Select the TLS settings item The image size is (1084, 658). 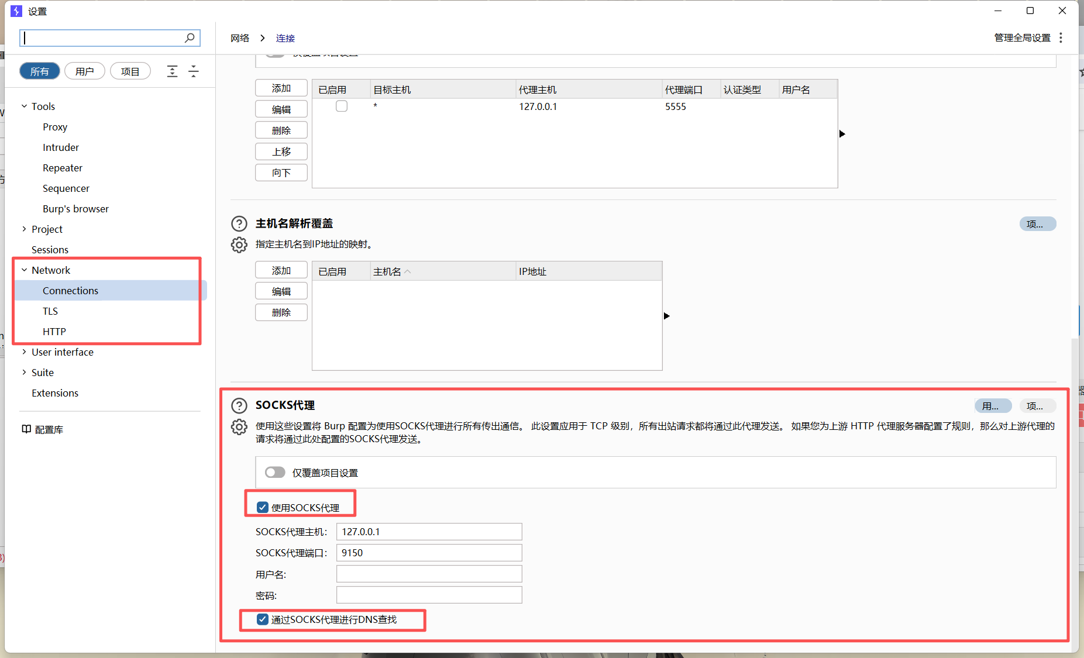tap(50, 311)
